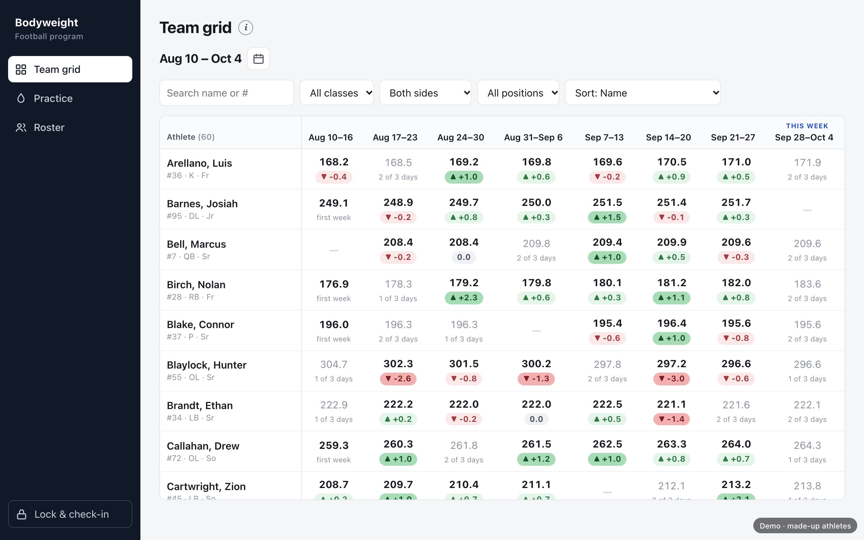Viewport: 864px width, 540px height.
Task: Click the Aug 10 – Oct 4 date range heading
Action: click(x=201, y=59)
